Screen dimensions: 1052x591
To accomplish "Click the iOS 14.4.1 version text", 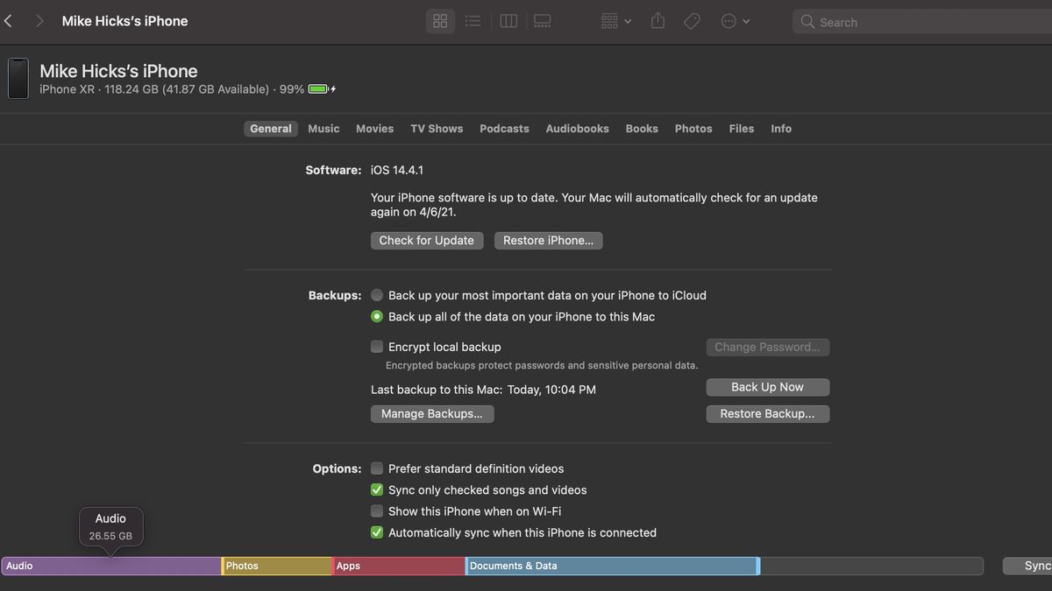I will coord(397,170).
